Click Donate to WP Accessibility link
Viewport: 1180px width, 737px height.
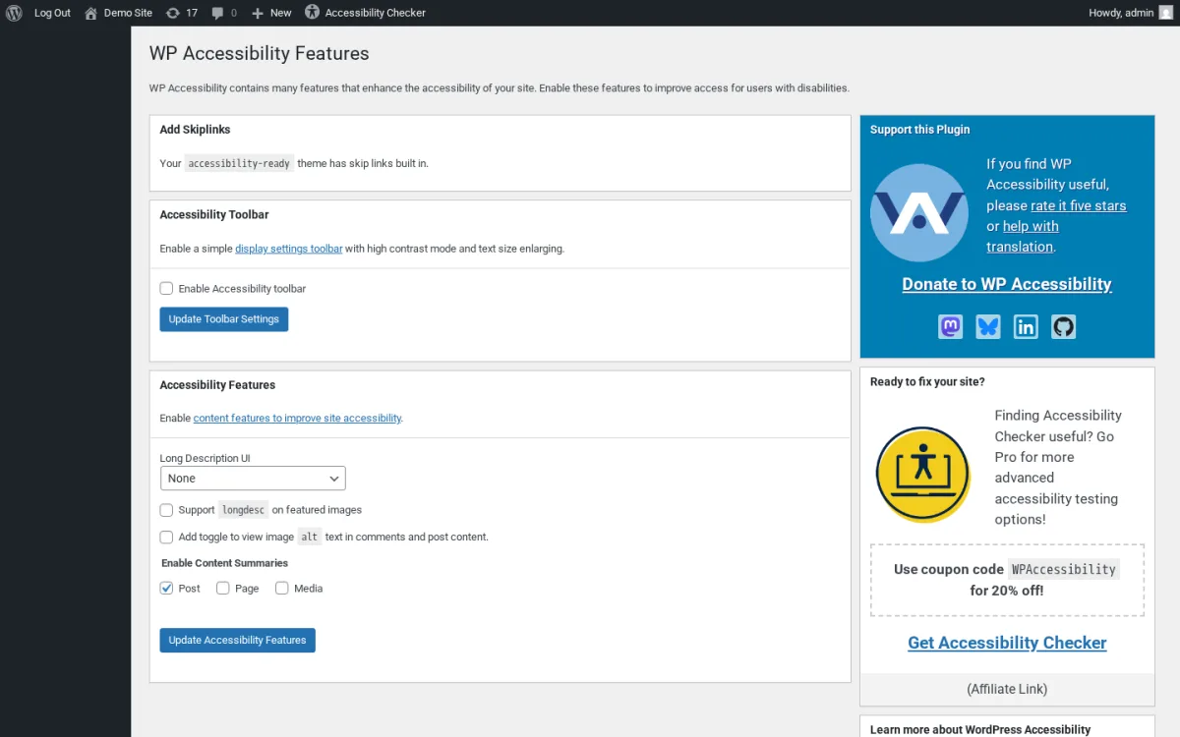pos(1007,284)
